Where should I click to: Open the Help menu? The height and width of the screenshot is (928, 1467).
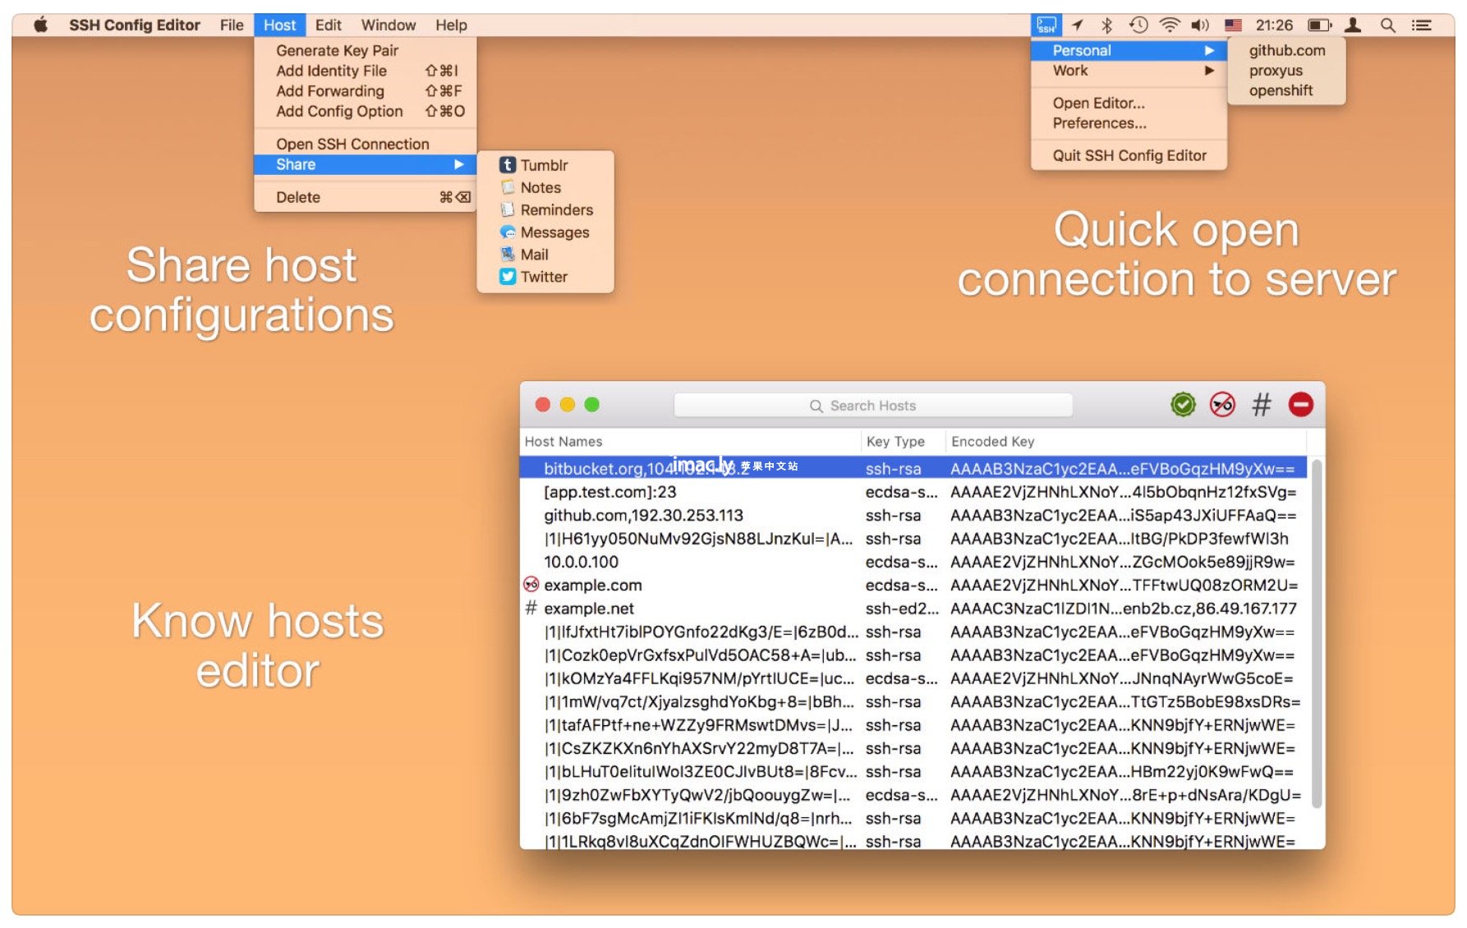pos(451,25)
